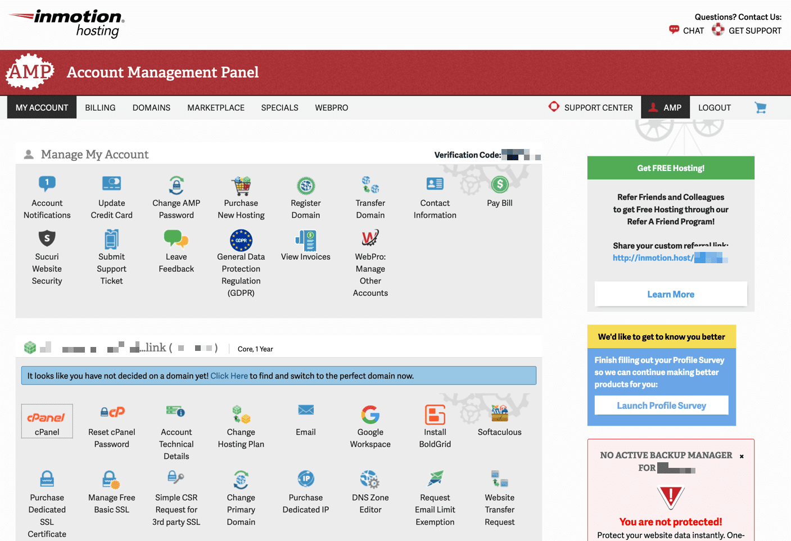Screen dimensions: 791x541
Task: Click LOGOUT
Action: [715, 107]
